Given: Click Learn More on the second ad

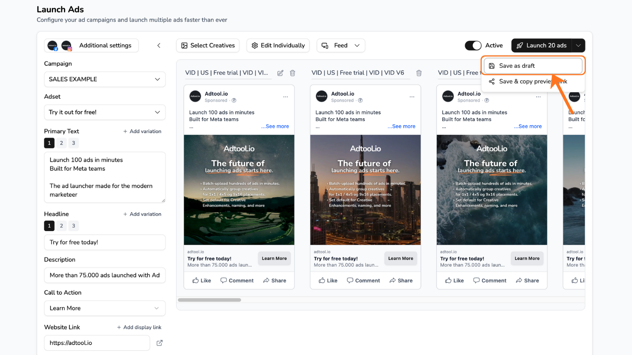Looking at the screenshot, I should coord(401,259).
